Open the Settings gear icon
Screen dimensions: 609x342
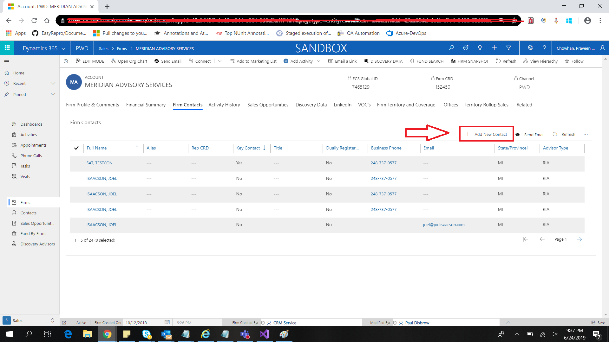tap(530, 48)
